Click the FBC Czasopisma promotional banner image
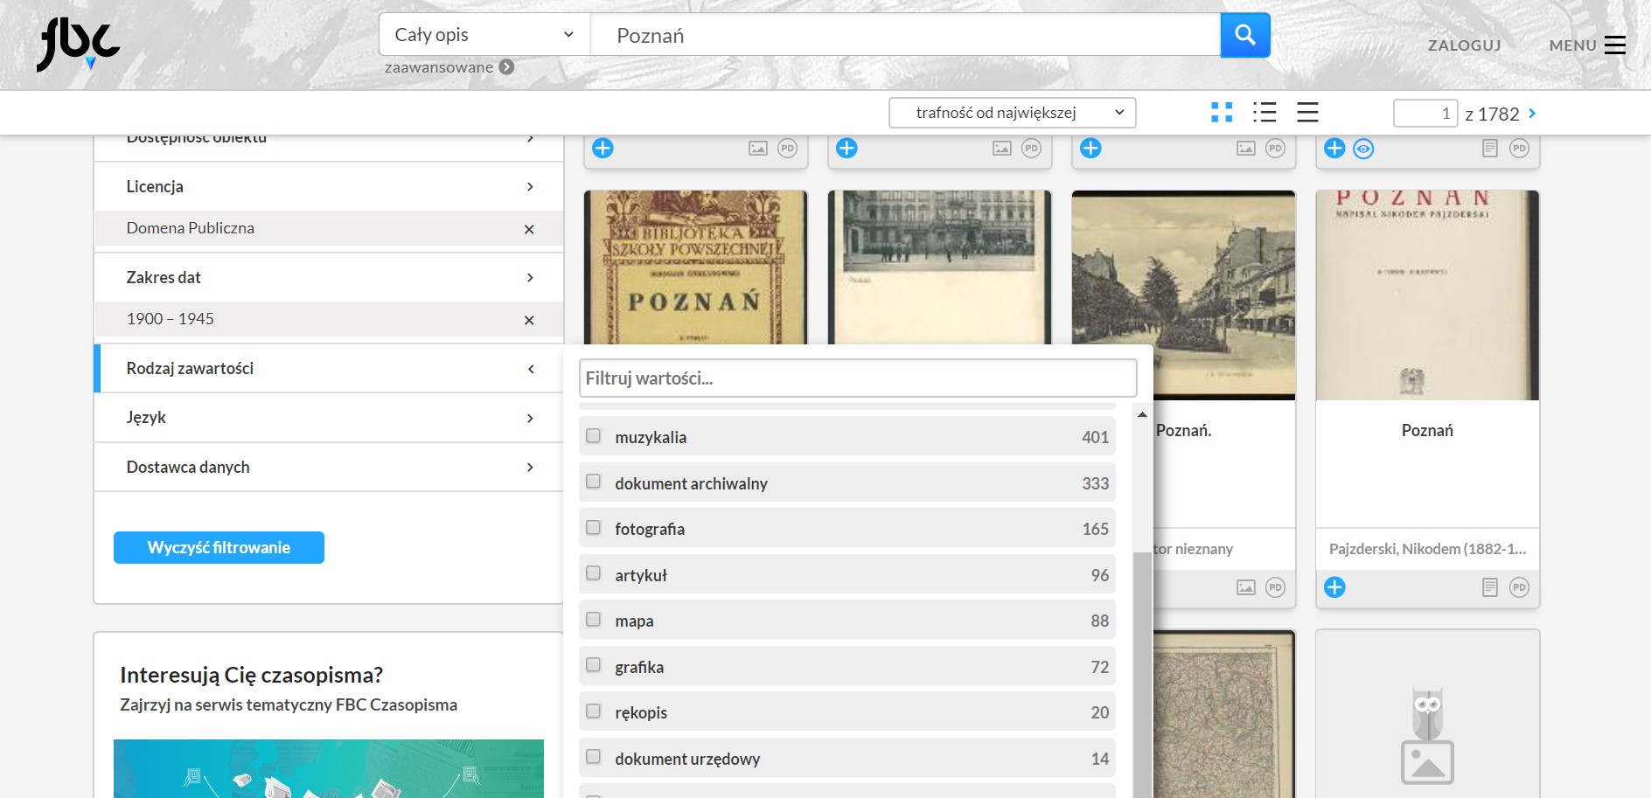1651x798 pixels. click(x=329, y=769)
